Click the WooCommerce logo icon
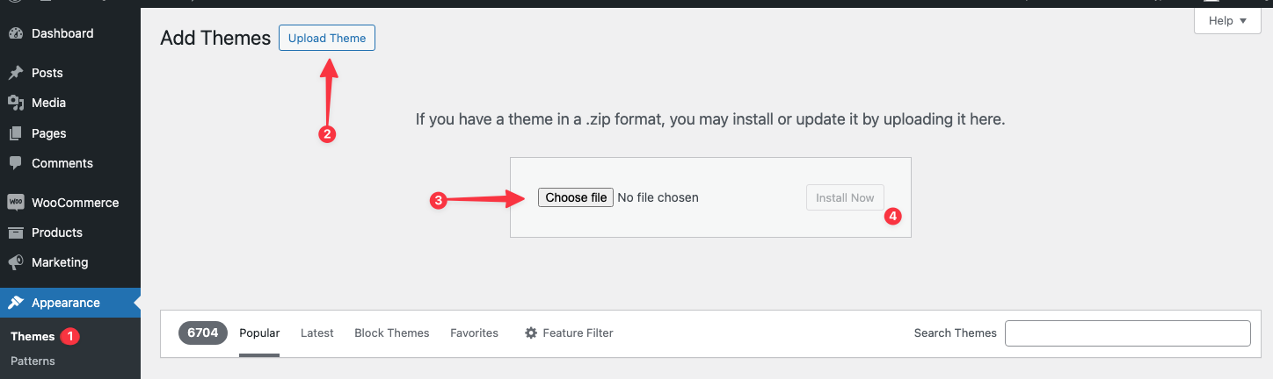Viewport: 1273px width, 379px height. pos(16,203)
